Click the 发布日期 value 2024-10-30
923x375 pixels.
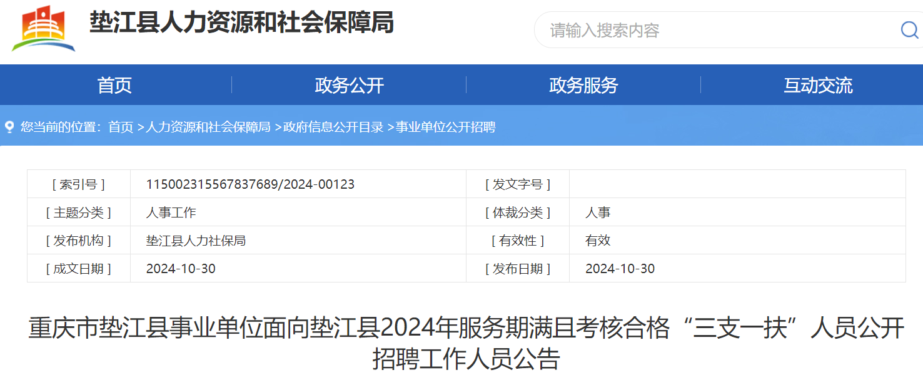[620, 269]
